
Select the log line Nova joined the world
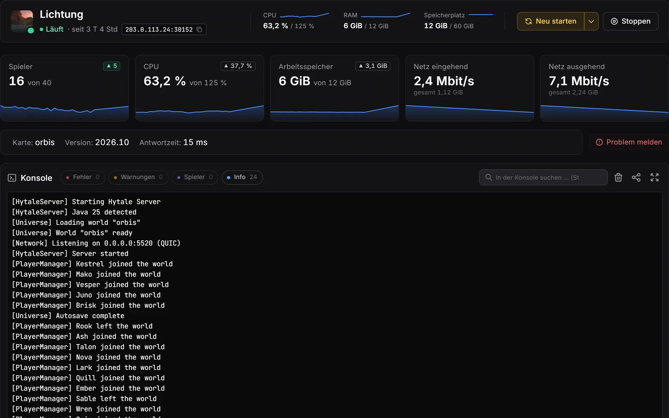(x=86, y=357)
